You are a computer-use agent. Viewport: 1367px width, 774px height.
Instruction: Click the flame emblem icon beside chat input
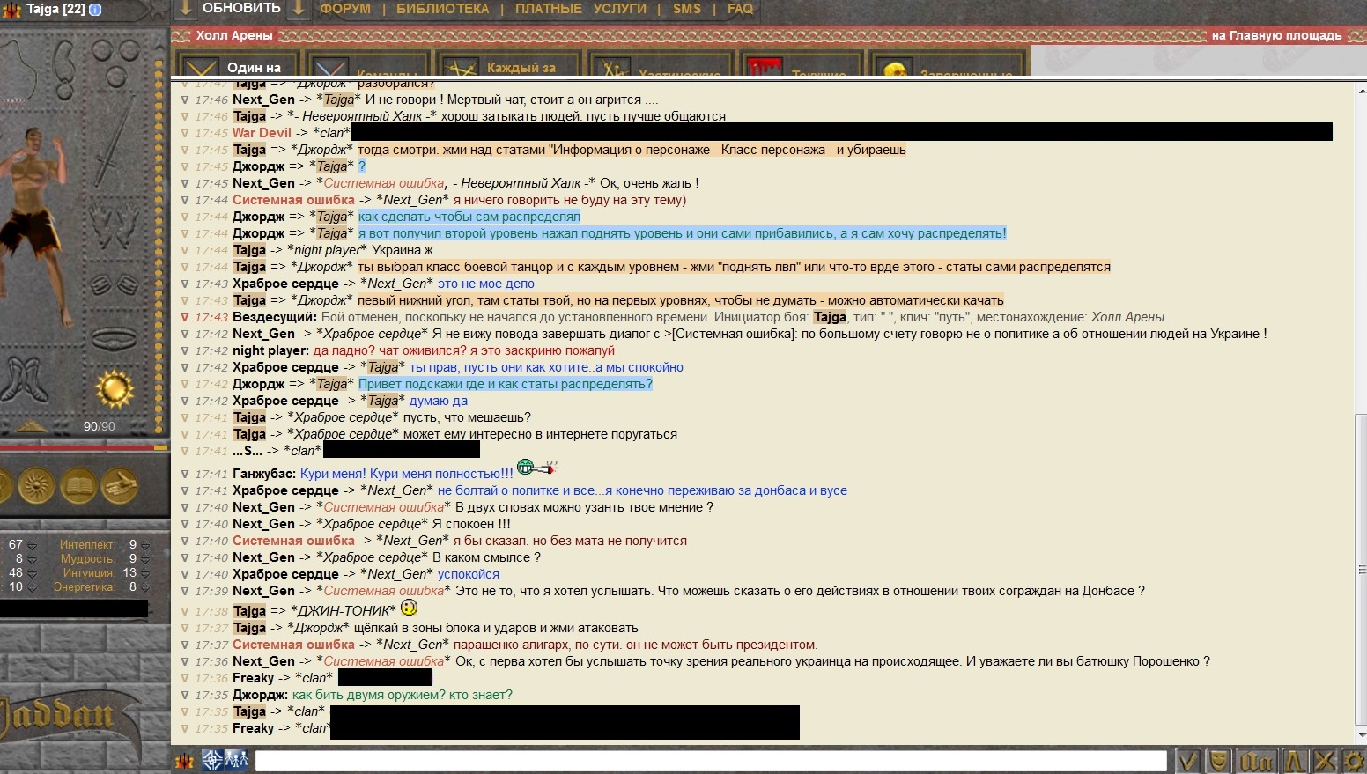185,761
